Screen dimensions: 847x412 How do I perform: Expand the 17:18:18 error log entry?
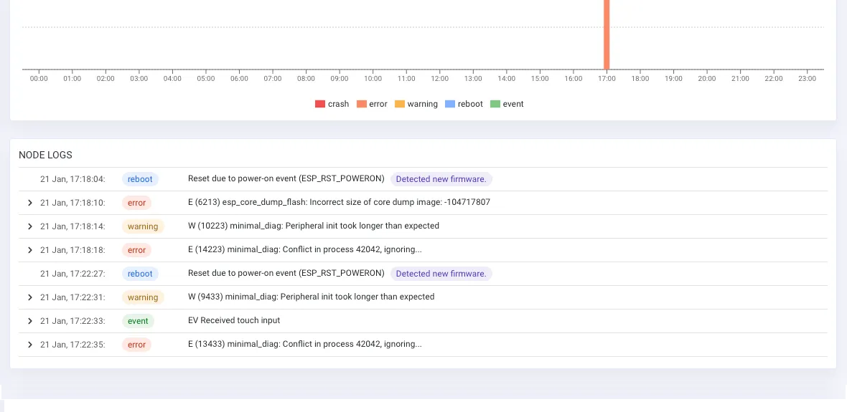(x=29, y=250)
